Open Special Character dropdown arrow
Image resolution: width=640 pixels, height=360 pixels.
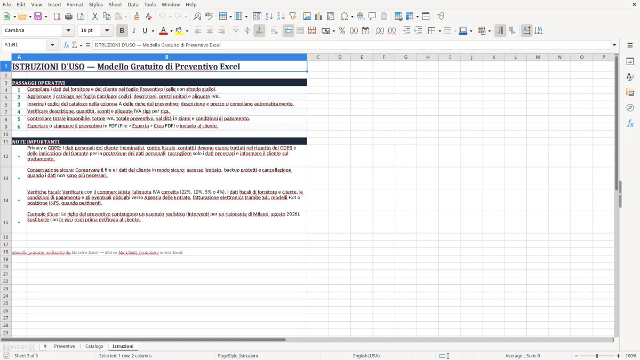(351, 17)
